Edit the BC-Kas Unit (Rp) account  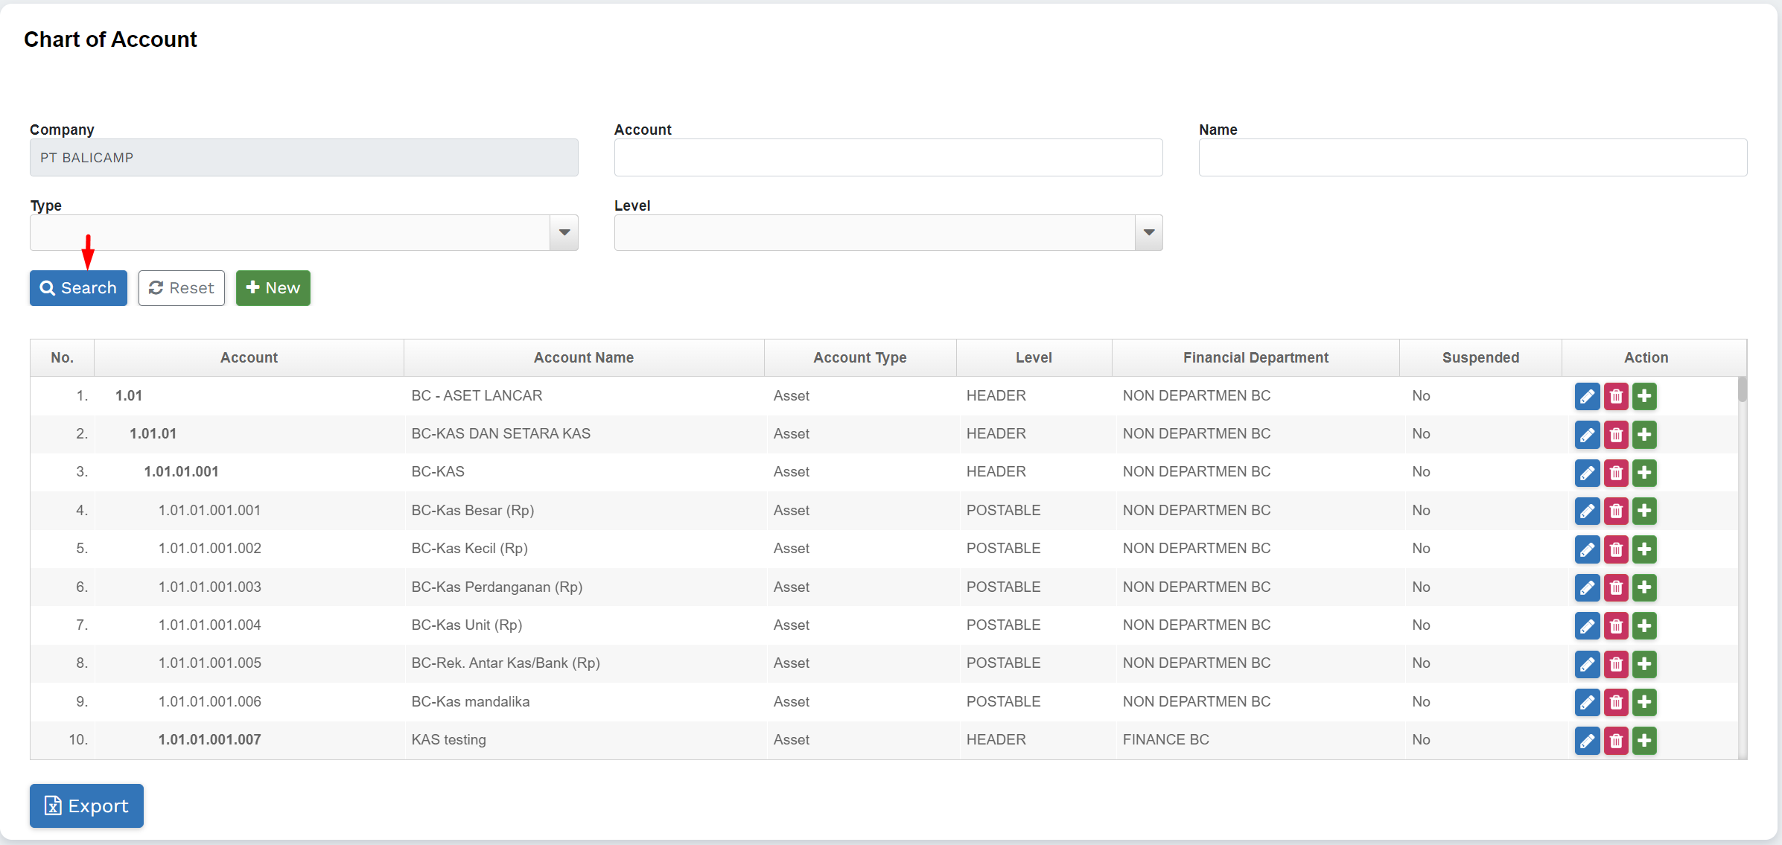coord(1587,626)
